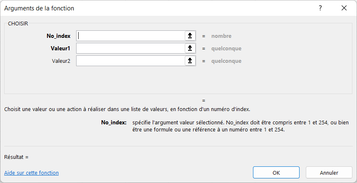Collapse dialog using Valeur1 range selector icon
This screenshot has width=357, height=183.
coord(190,48)
